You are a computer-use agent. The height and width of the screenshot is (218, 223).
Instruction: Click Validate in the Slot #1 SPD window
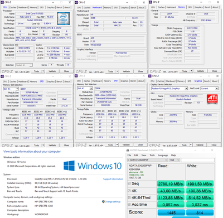tap(52, 145)
